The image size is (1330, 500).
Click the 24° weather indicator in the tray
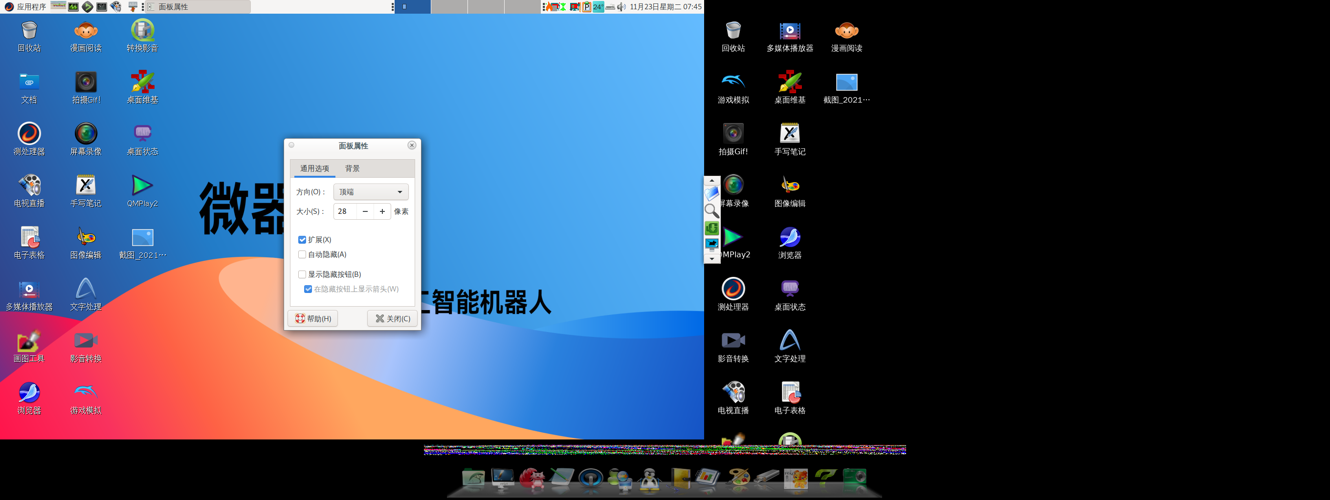(598, 7)
